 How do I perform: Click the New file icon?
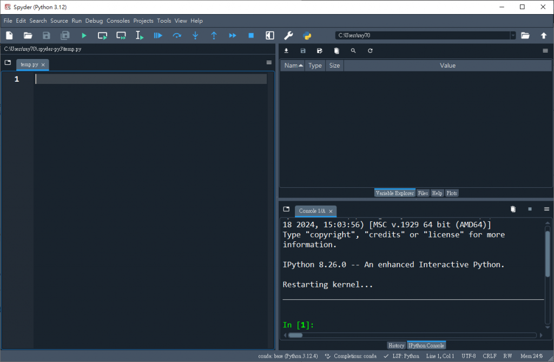click(x=9, y=36)
